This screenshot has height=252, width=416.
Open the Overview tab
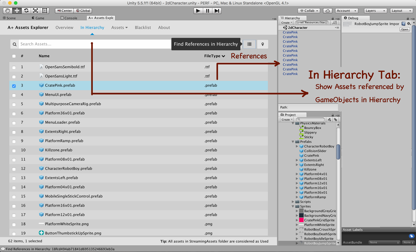pos(64,28)
